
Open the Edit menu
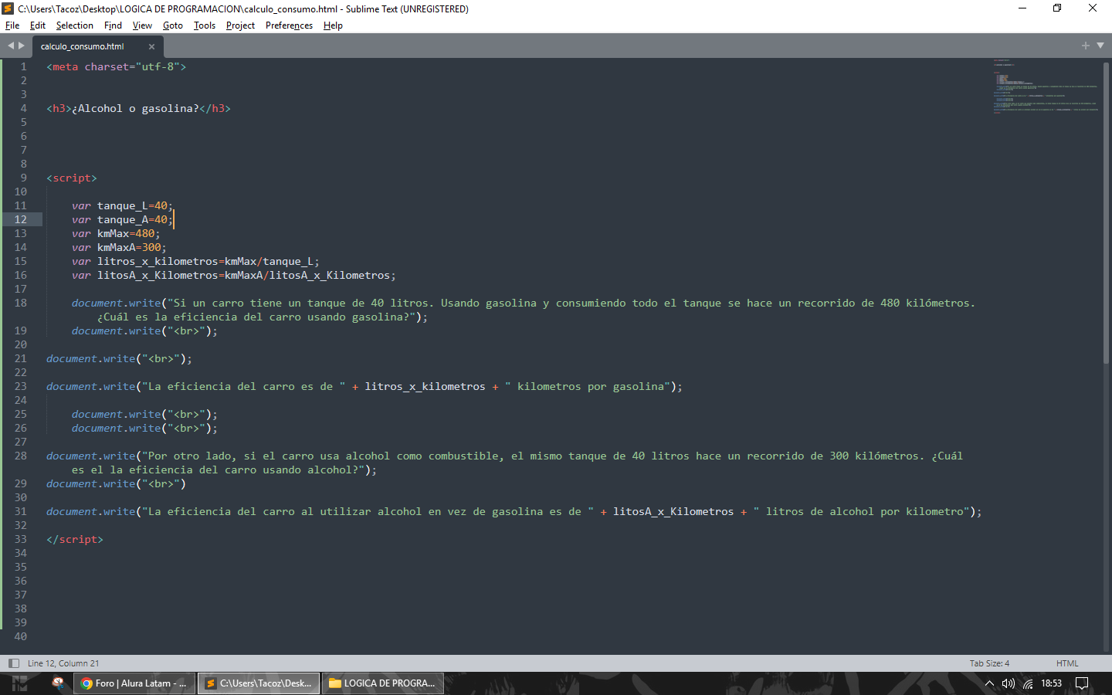click(38, 25)
